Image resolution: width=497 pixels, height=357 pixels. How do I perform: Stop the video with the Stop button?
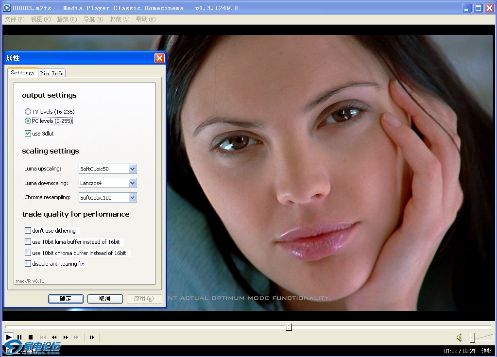pyautogui.click(x=30, y=337)
